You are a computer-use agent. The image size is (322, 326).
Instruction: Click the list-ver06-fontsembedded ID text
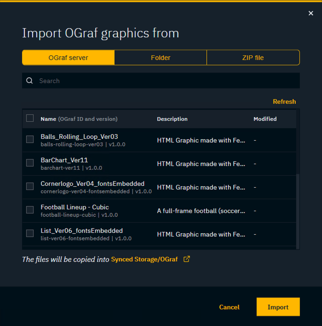click(75, 238)
